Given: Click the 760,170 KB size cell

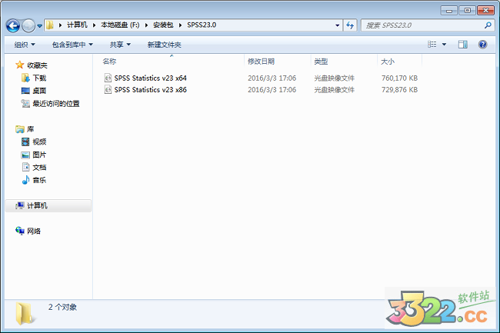Looking at the screenshot, I should point(399,78).
